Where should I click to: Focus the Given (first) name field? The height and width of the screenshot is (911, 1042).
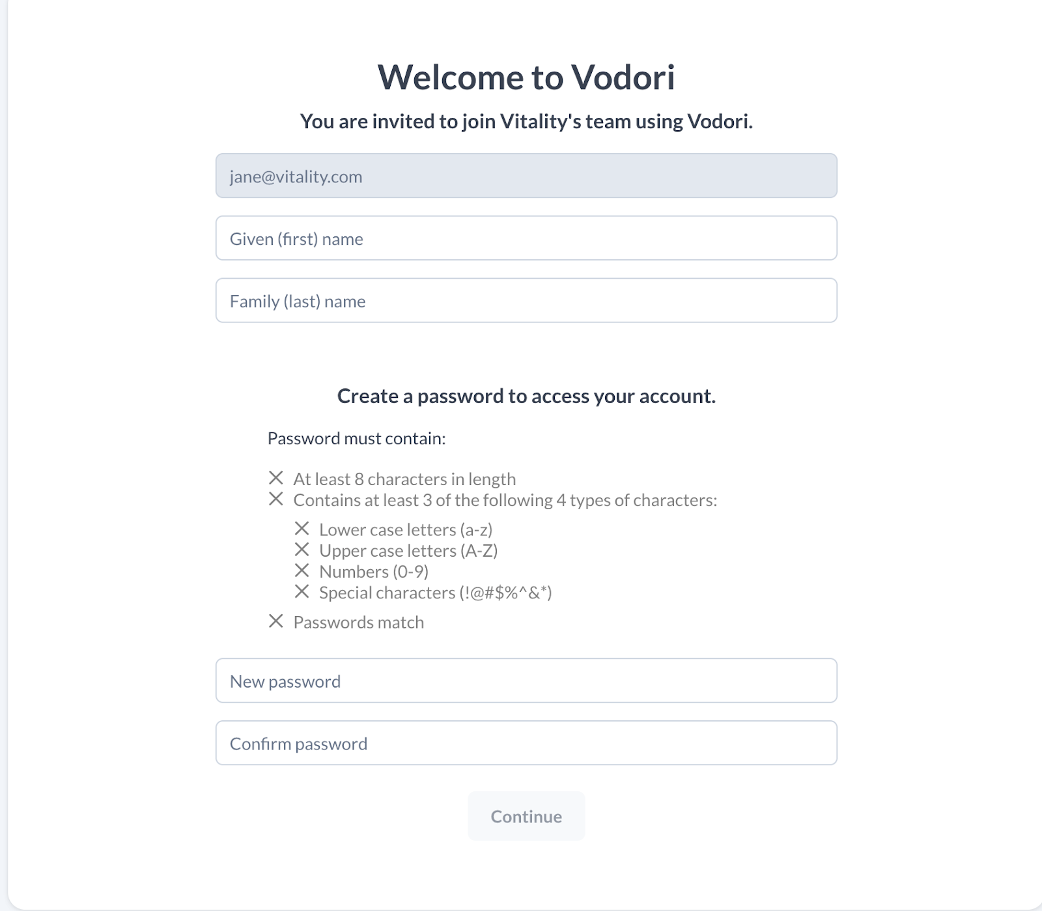(x=526, y=238)
